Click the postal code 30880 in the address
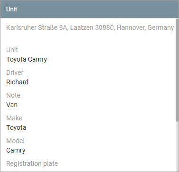 click(105, 27)
